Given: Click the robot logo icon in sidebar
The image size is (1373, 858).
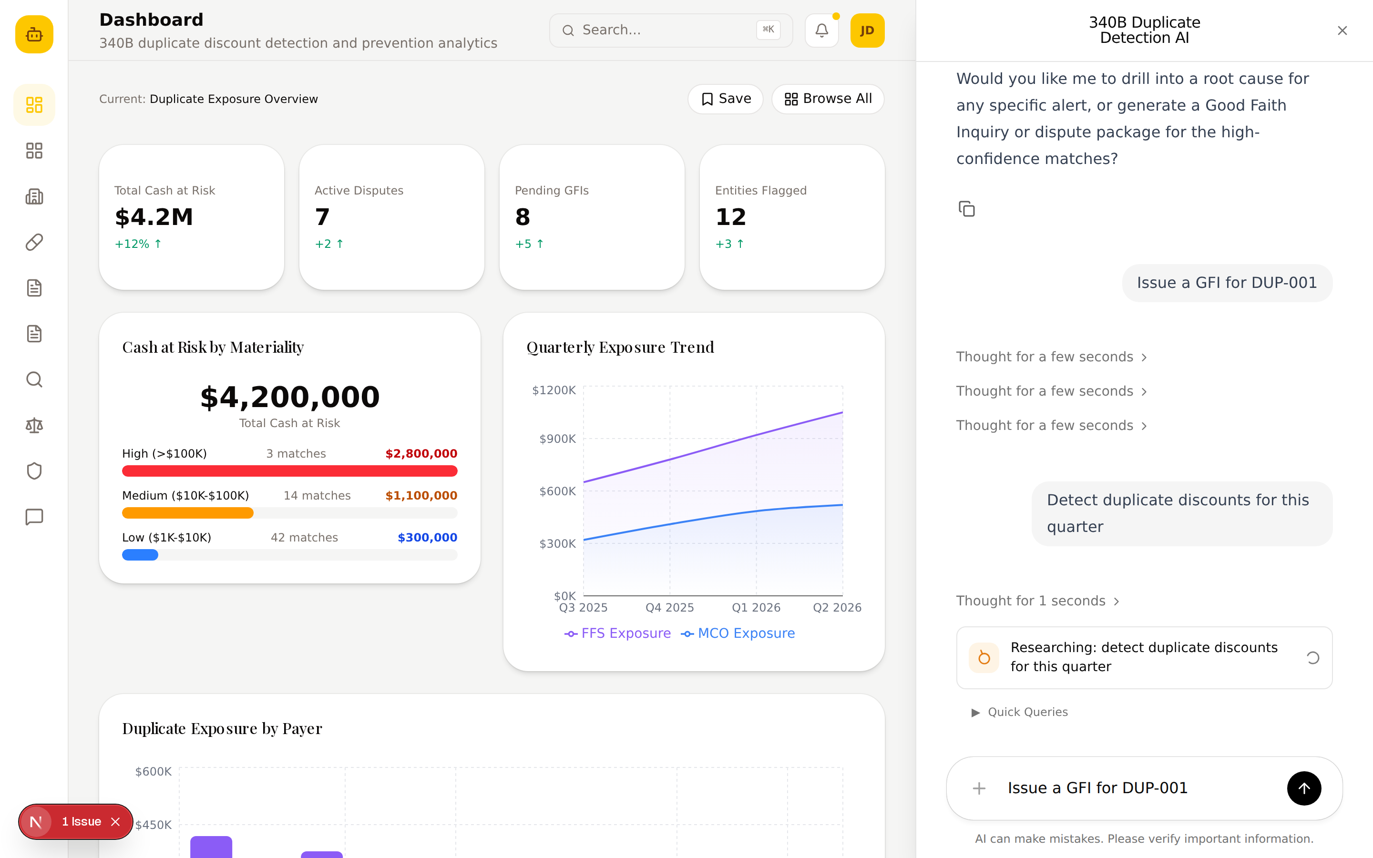Looking at the screenshot, I should click(34, 35).
